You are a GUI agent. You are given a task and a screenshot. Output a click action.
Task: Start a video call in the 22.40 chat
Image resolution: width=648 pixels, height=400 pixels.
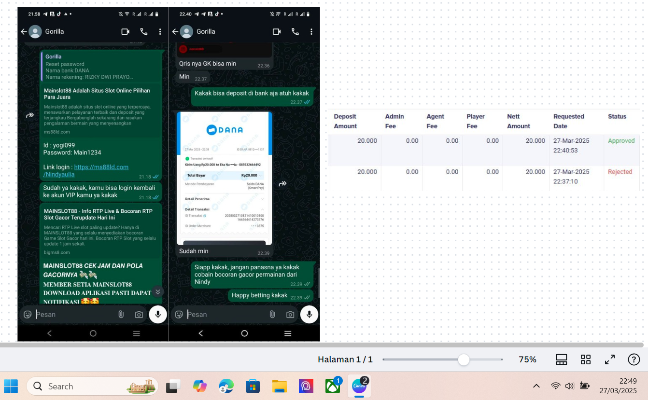point(277,32)
